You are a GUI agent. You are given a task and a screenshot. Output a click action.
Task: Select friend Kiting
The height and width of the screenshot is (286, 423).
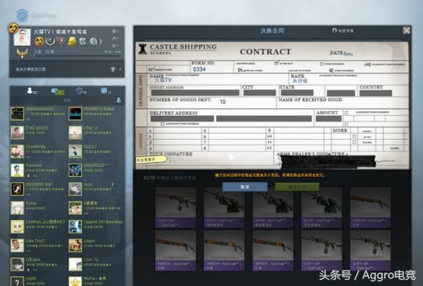(x=38, y=207)
